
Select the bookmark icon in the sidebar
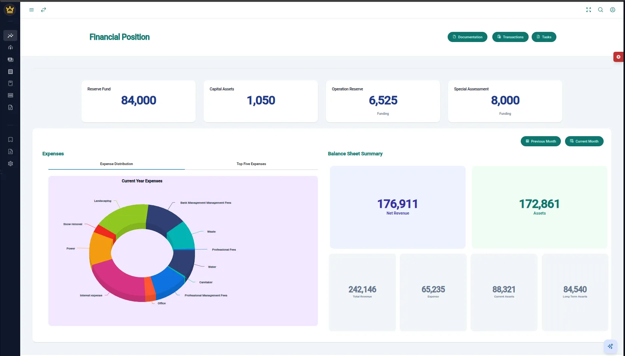[10, 140]
